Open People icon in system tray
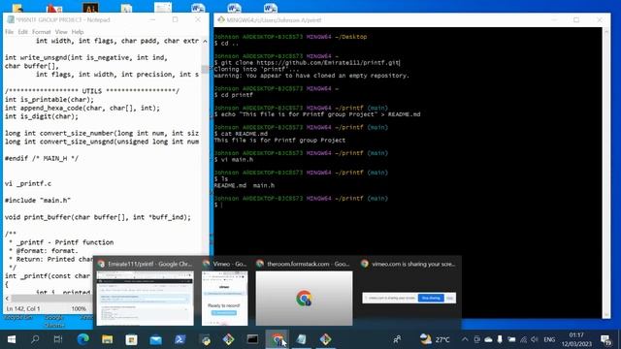The width and height of the screenshot is (621, 349). (397, 339)
